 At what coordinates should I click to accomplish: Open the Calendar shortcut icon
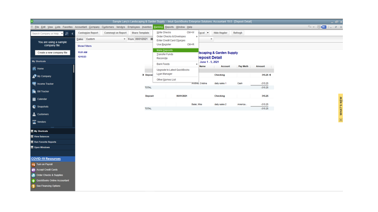coord(34,99)
